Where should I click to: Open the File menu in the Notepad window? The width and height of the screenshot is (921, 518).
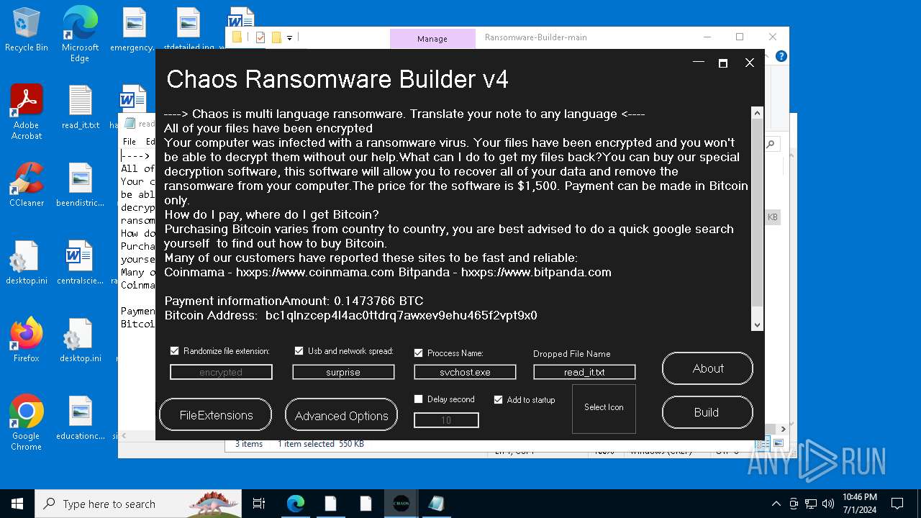pos(130,142)
